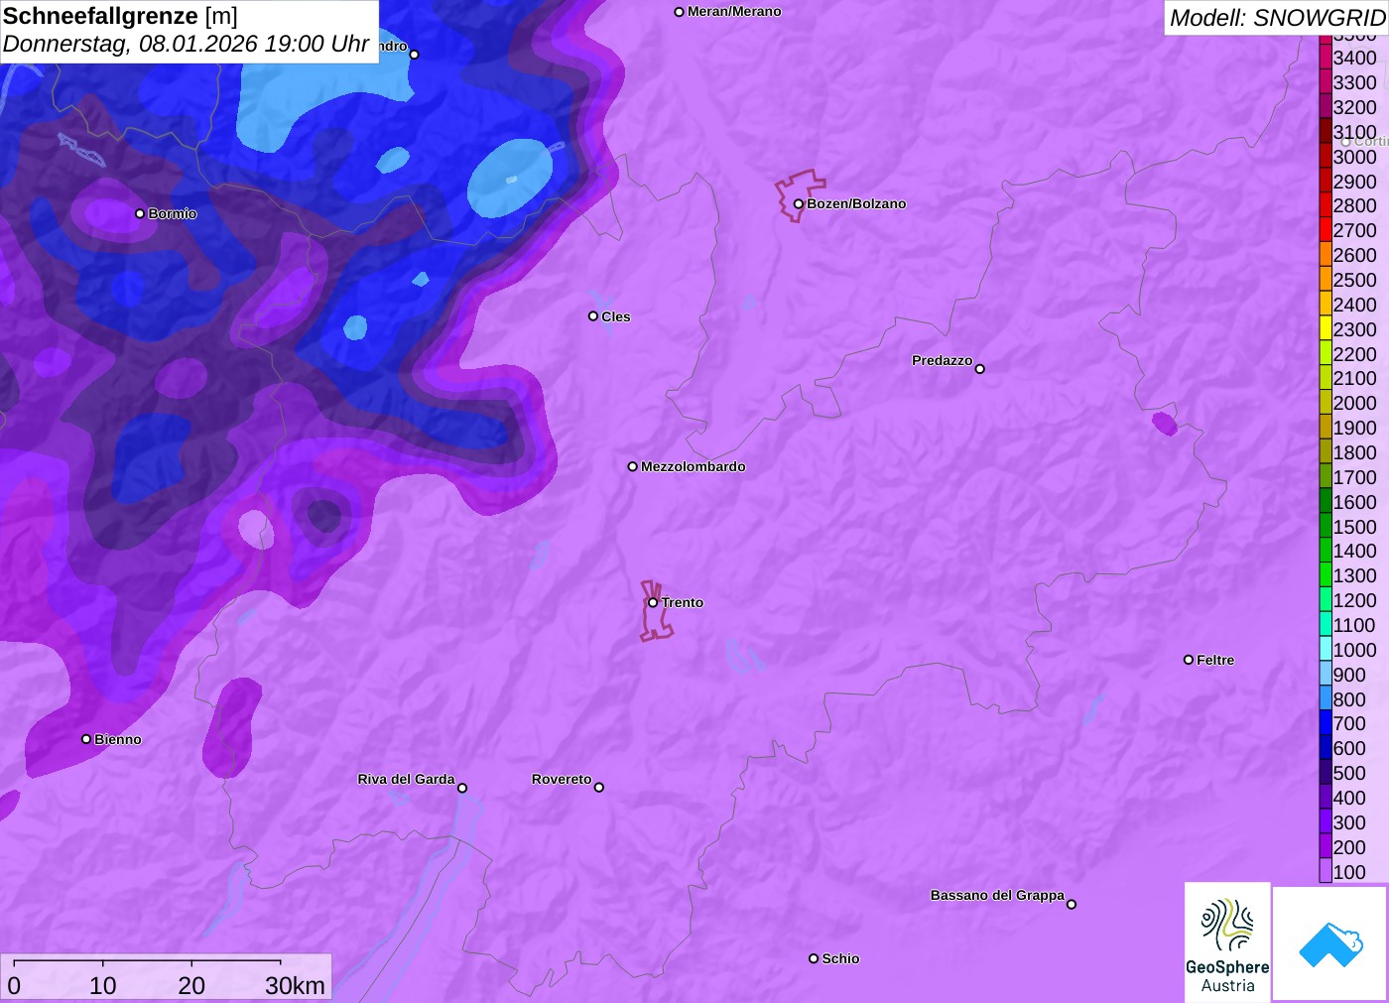Click the 3400 legend value
This screenshot has height=1003, width=1389.
coord(1354,58)
